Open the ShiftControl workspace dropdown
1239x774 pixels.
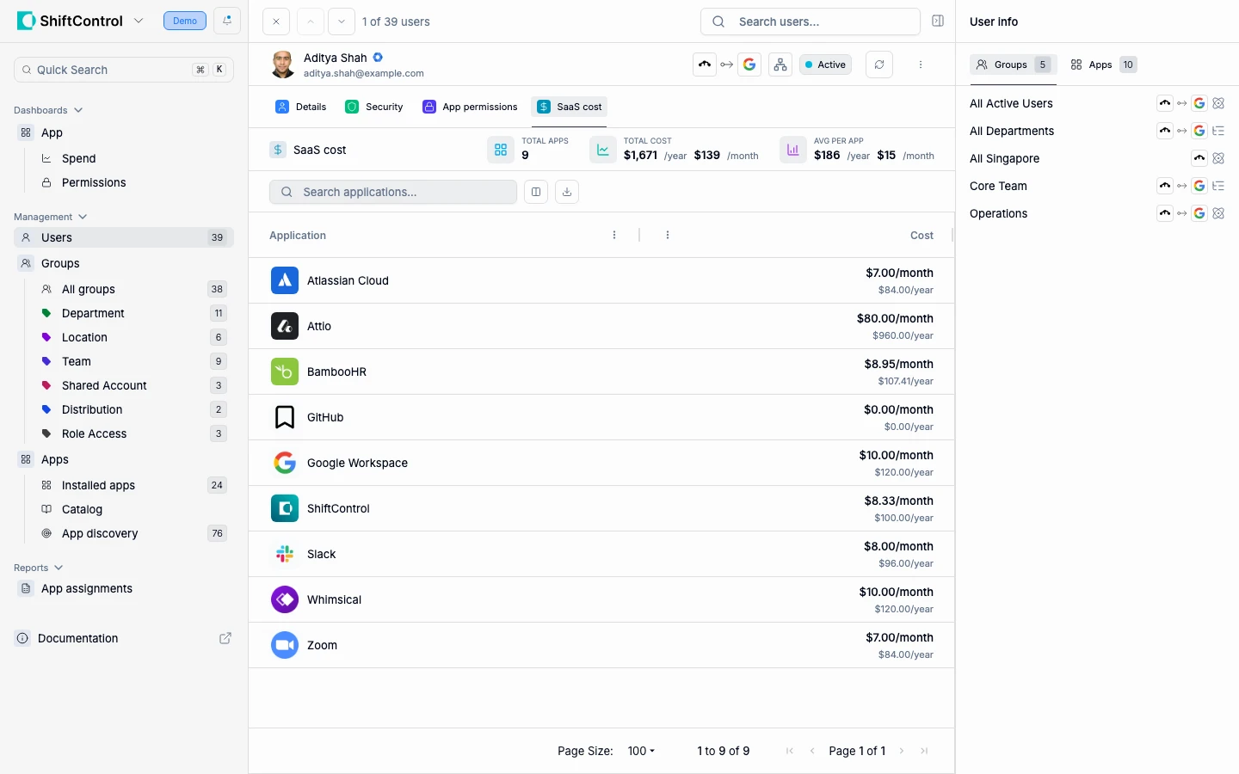tap(139, 21)
